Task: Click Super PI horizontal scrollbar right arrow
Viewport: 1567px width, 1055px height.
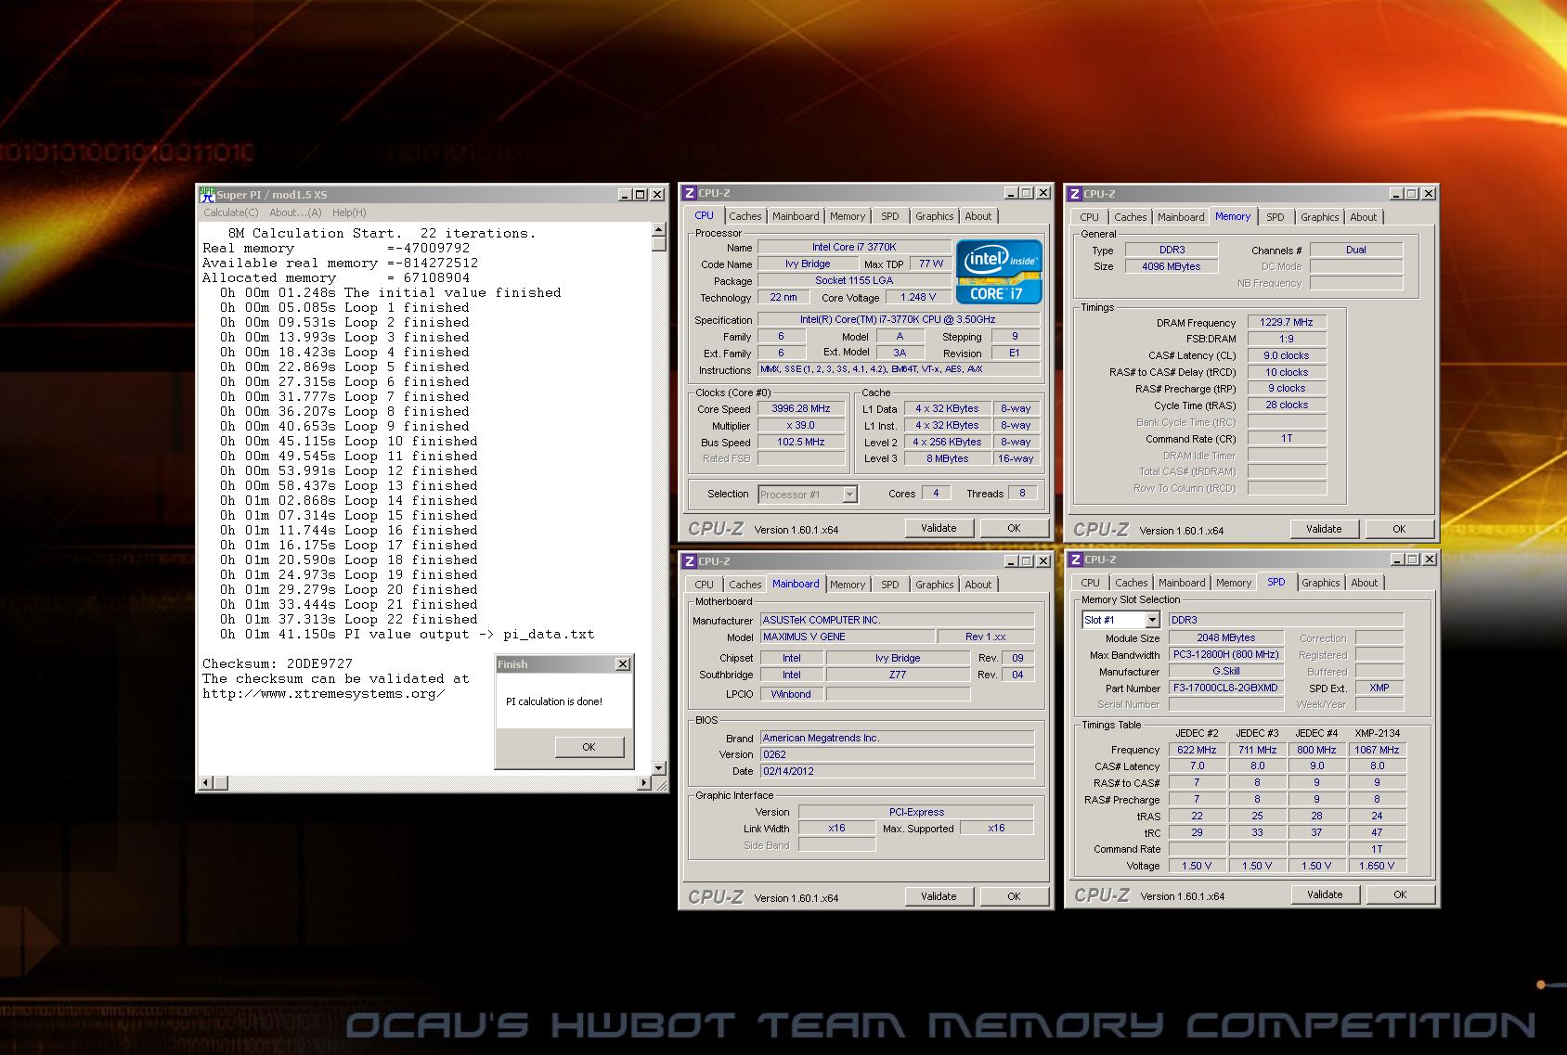Action: pos(644,783)
